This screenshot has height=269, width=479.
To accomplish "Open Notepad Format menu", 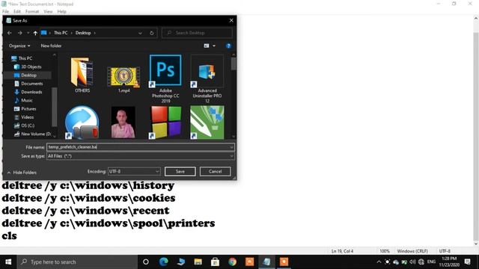I will pos(32,12).
